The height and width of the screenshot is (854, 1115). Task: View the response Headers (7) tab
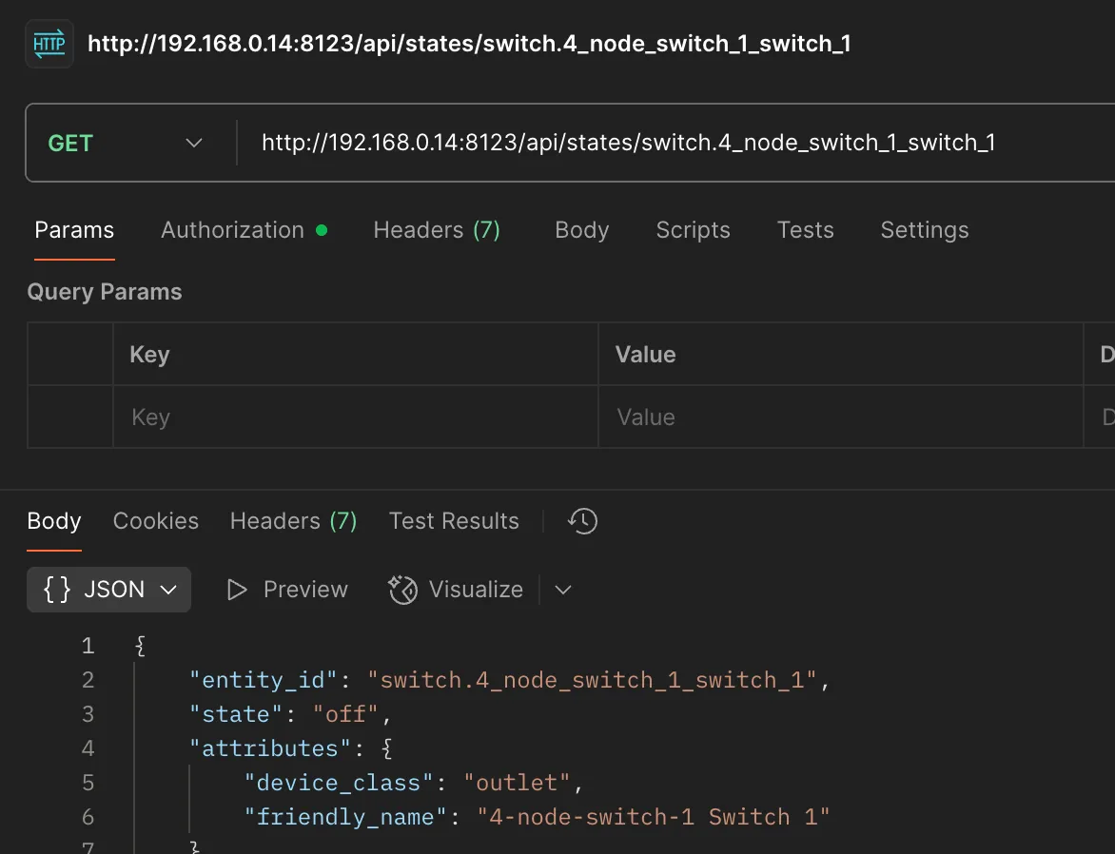coord(293,521)
